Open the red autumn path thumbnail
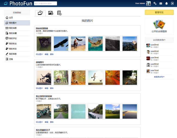The height and width of the screenshot is (138, 177). (x=112, y=78)
